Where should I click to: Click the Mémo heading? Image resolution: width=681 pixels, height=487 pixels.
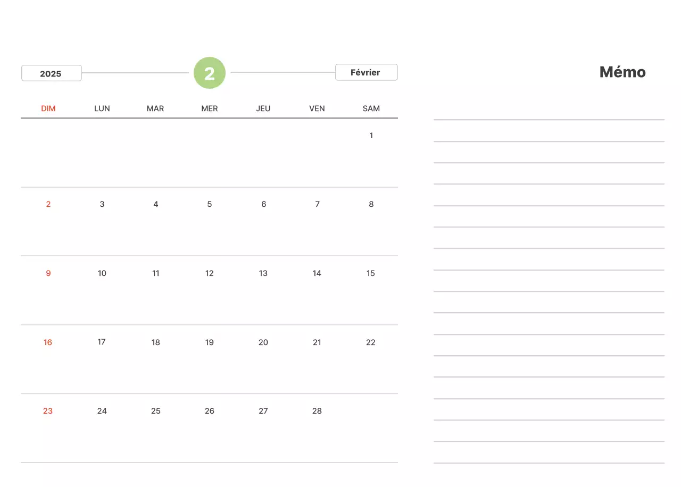622,72
